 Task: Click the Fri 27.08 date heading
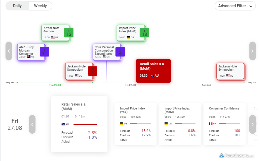pos(15,124)
